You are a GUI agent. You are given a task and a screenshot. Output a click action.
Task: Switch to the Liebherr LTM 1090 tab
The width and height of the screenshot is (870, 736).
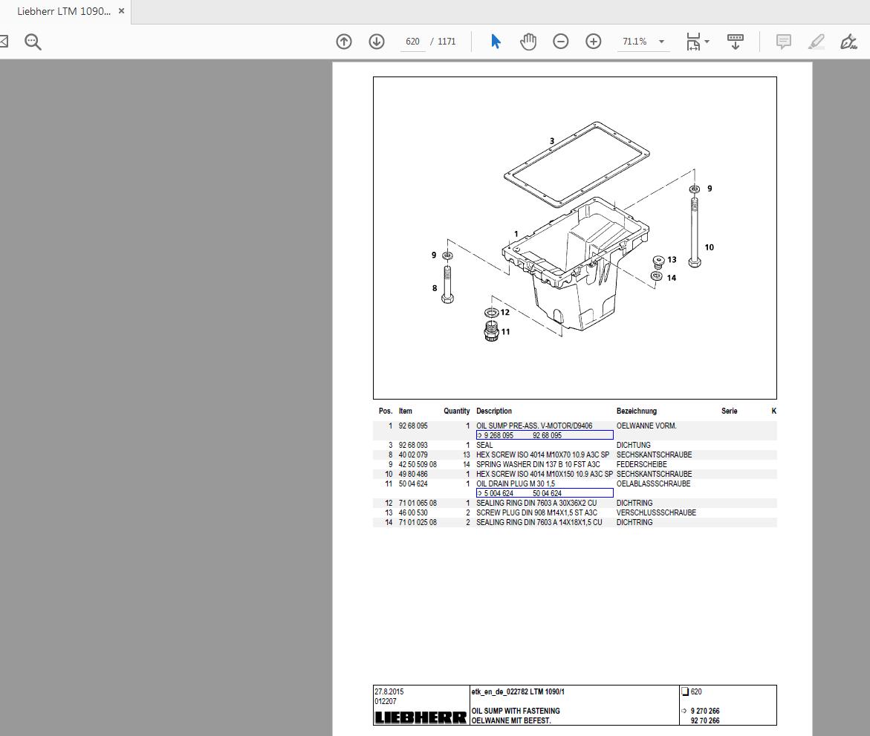tap(63, 11)
